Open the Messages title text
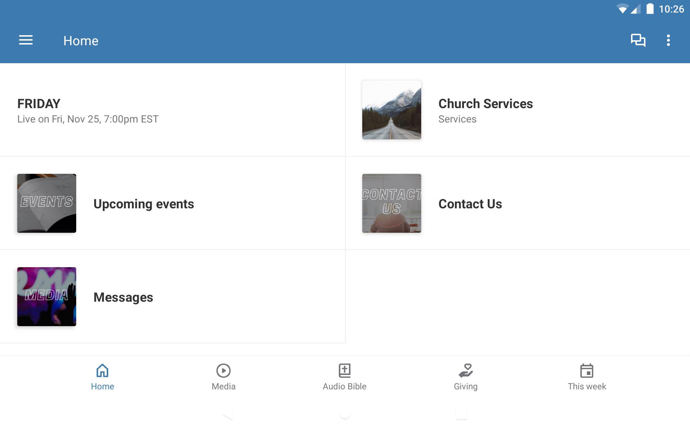This screenshot has height=431, width=690. pyautogui.click(x=123, y=297)
